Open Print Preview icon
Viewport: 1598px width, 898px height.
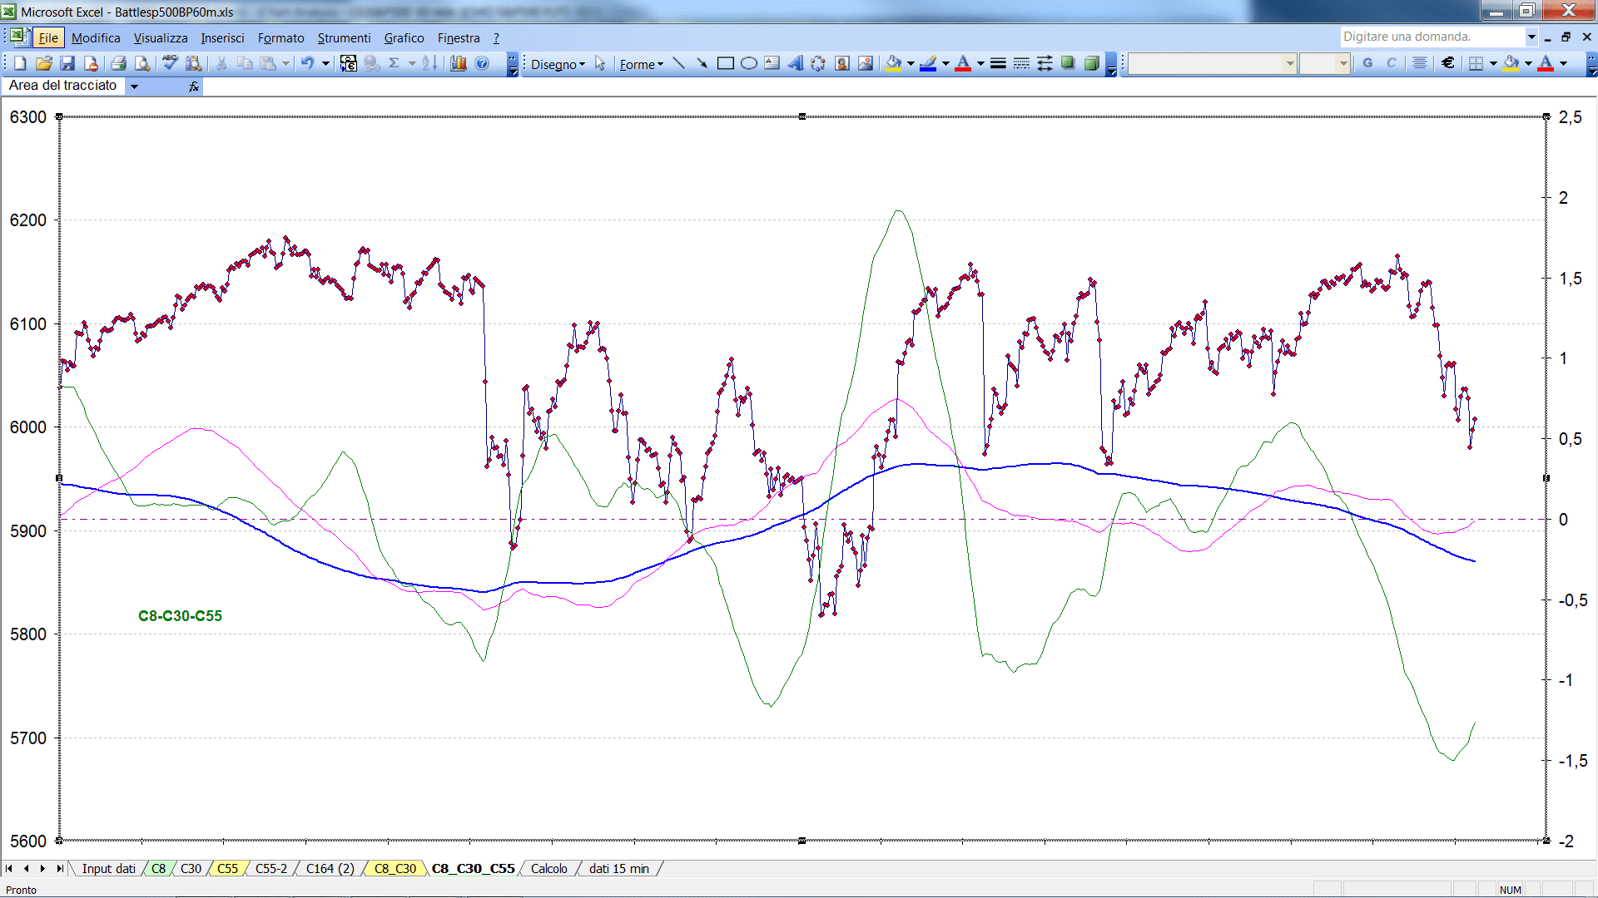(x=142, y=63)
